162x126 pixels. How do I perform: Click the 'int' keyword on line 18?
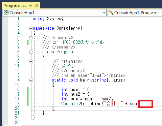(65, 99)
